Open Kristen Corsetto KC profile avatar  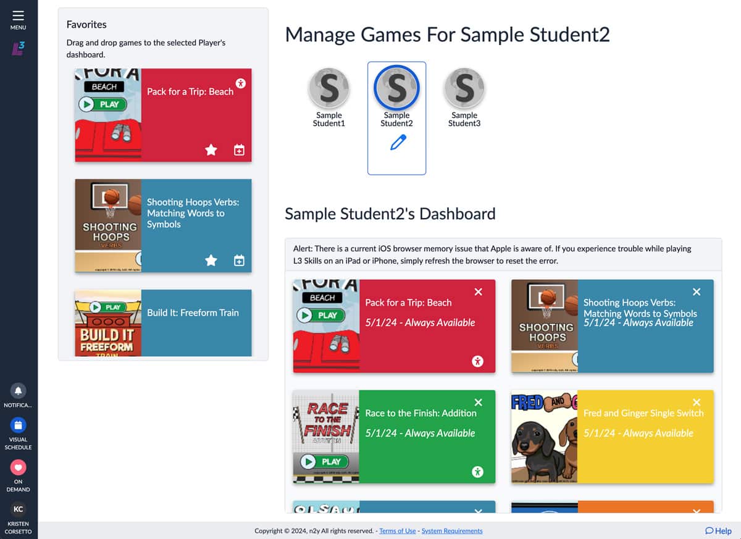(18, 509)
